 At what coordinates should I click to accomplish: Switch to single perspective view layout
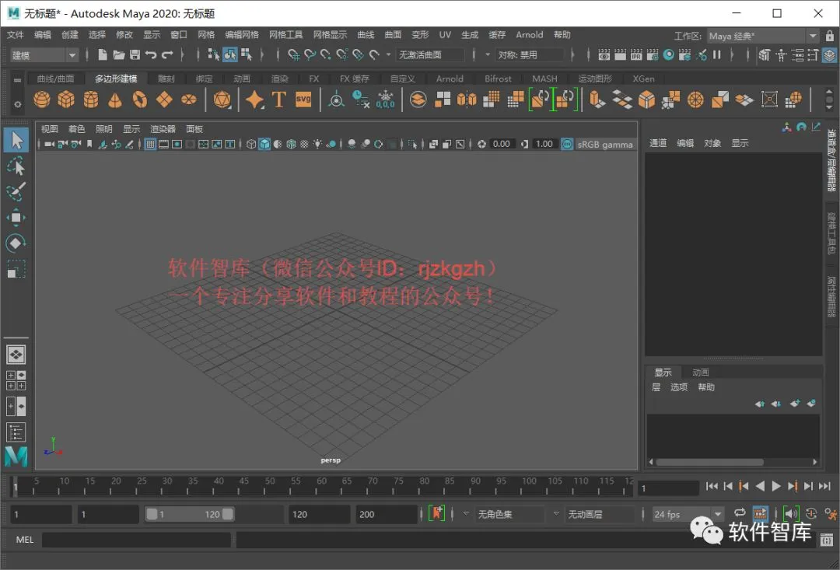tap(16, 355)
